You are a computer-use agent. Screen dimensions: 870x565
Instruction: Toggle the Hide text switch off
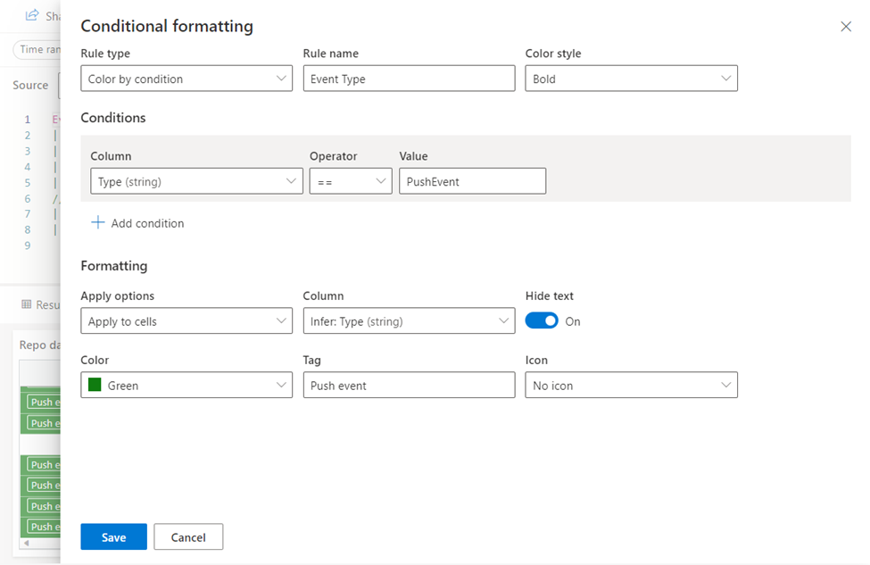pos(542,321)
